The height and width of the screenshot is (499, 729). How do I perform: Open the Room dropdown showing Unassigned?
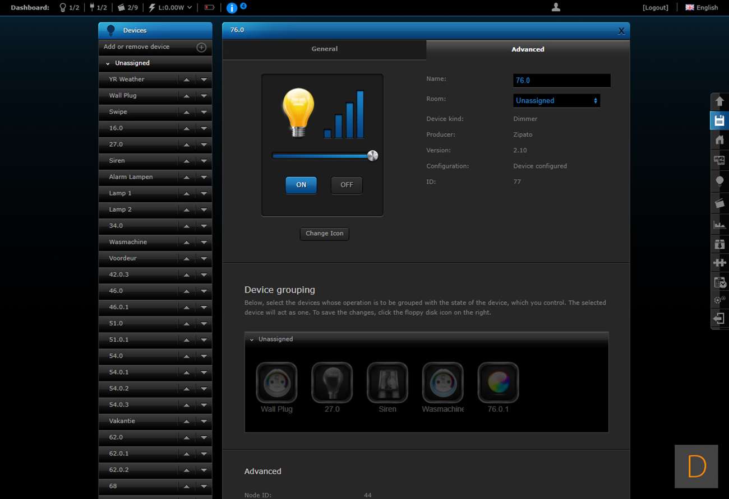557,101
